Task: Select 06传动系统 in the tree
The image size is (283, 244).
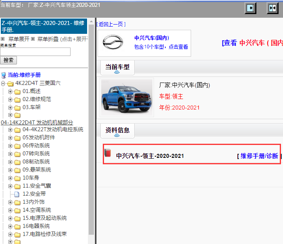Action: click(x=36, y=146)
